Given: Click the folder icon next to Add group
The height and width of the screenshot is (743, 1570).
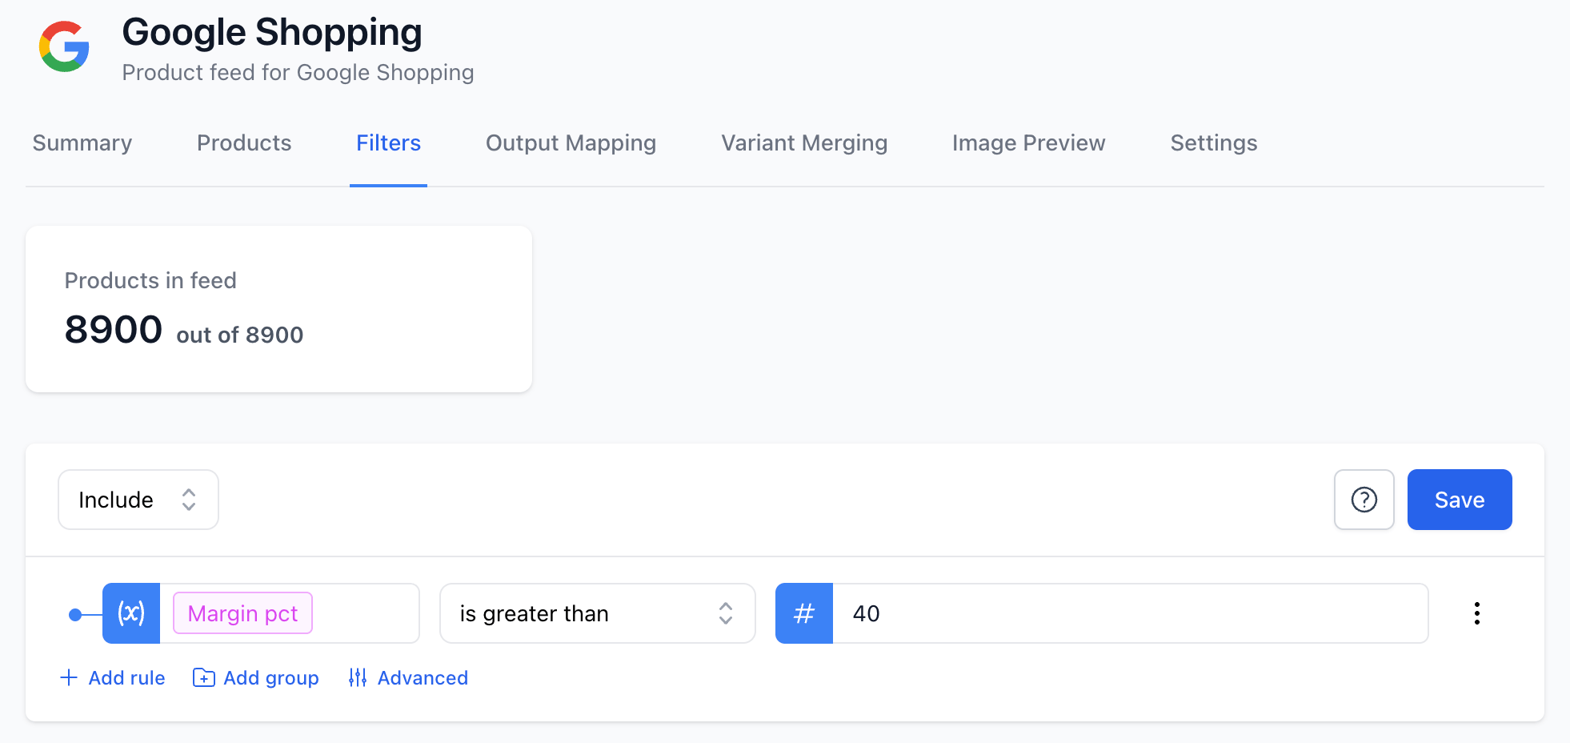Looking at the screenshot, I should [204, 677].
